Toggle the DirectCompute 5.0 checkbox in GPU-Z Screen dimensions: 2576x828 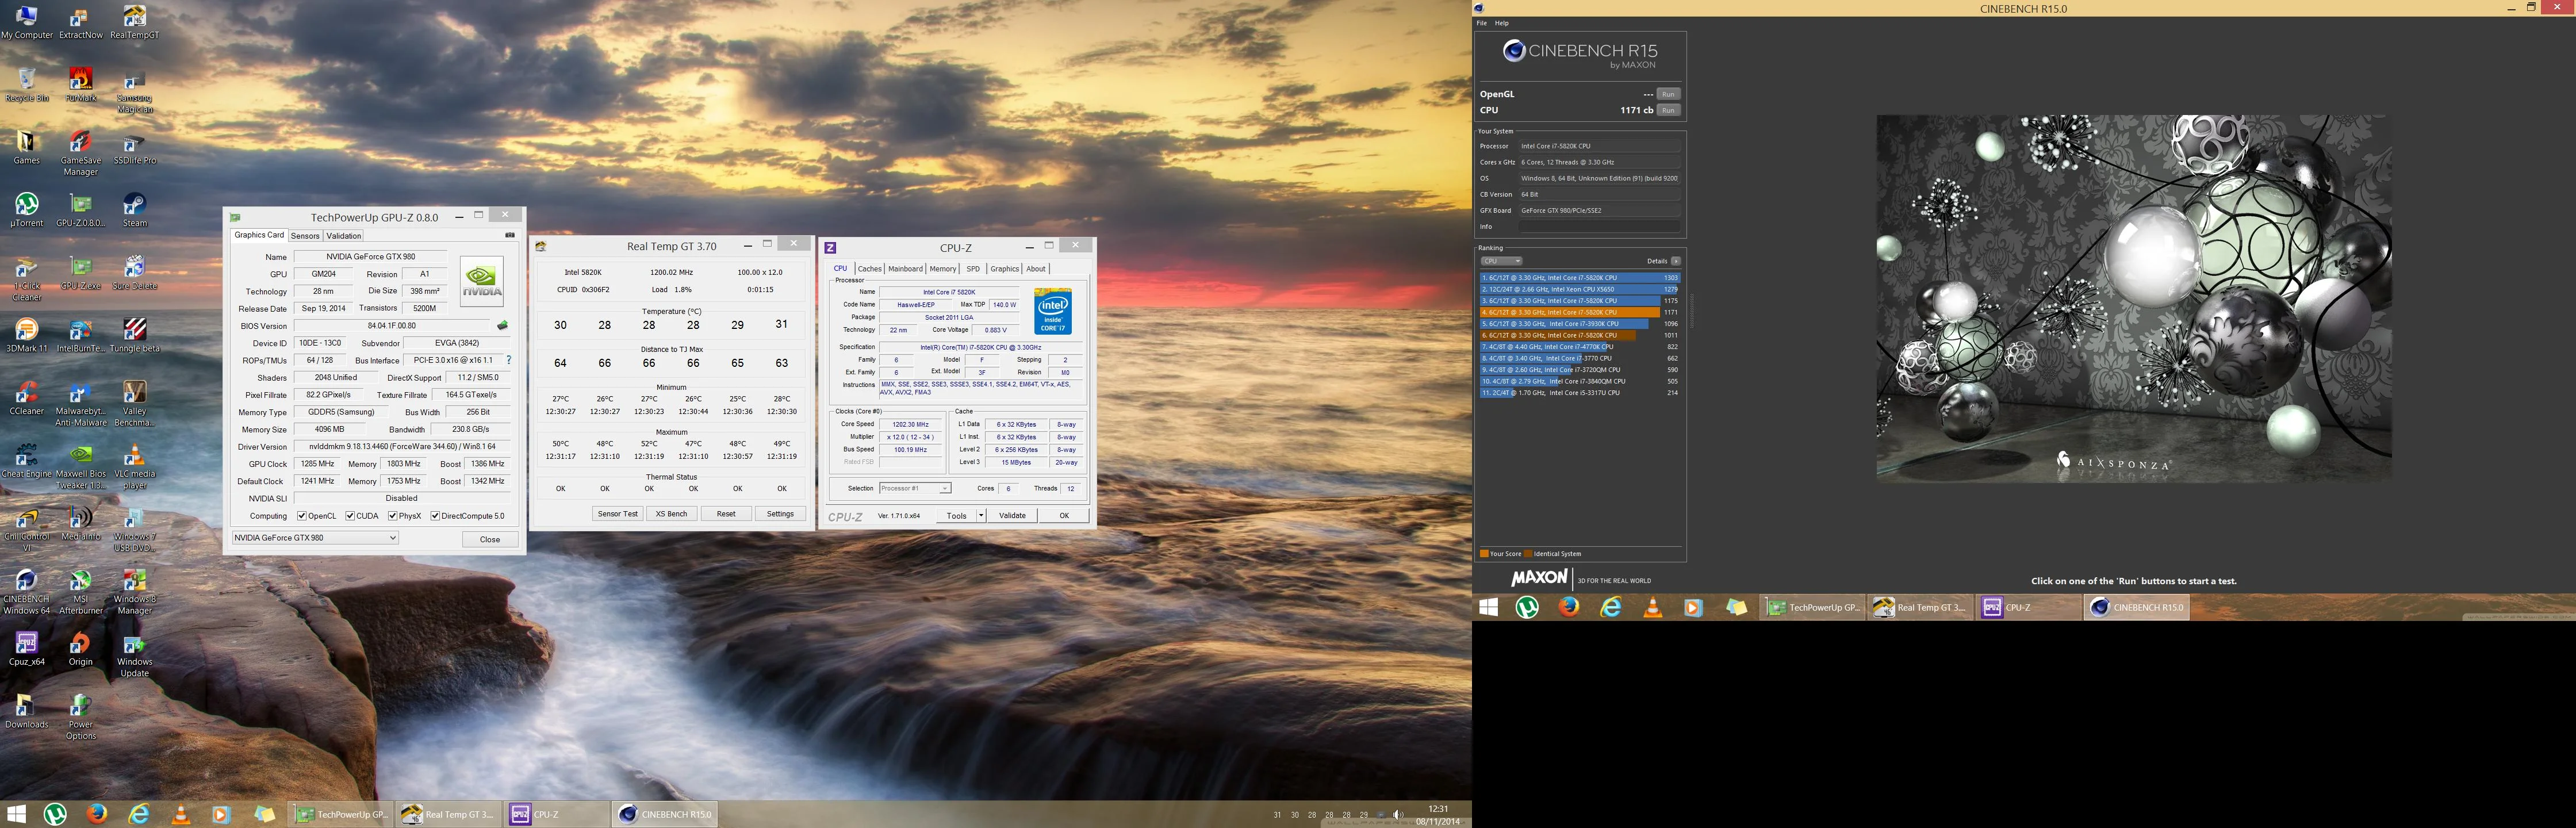(435, 516)
